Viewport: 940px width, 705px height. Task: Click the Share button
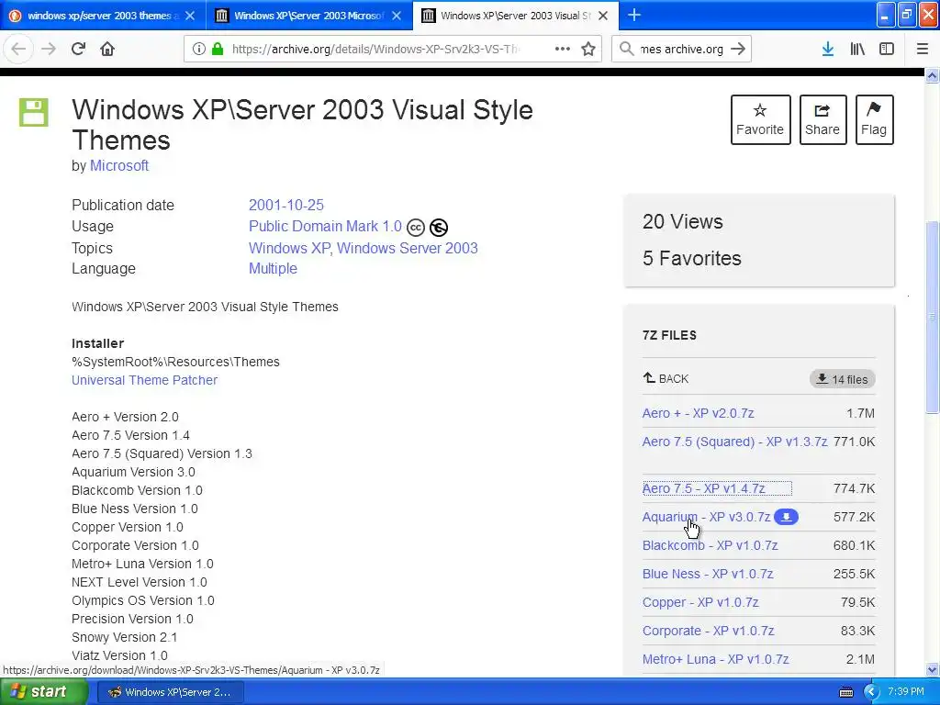click(822, 119)
